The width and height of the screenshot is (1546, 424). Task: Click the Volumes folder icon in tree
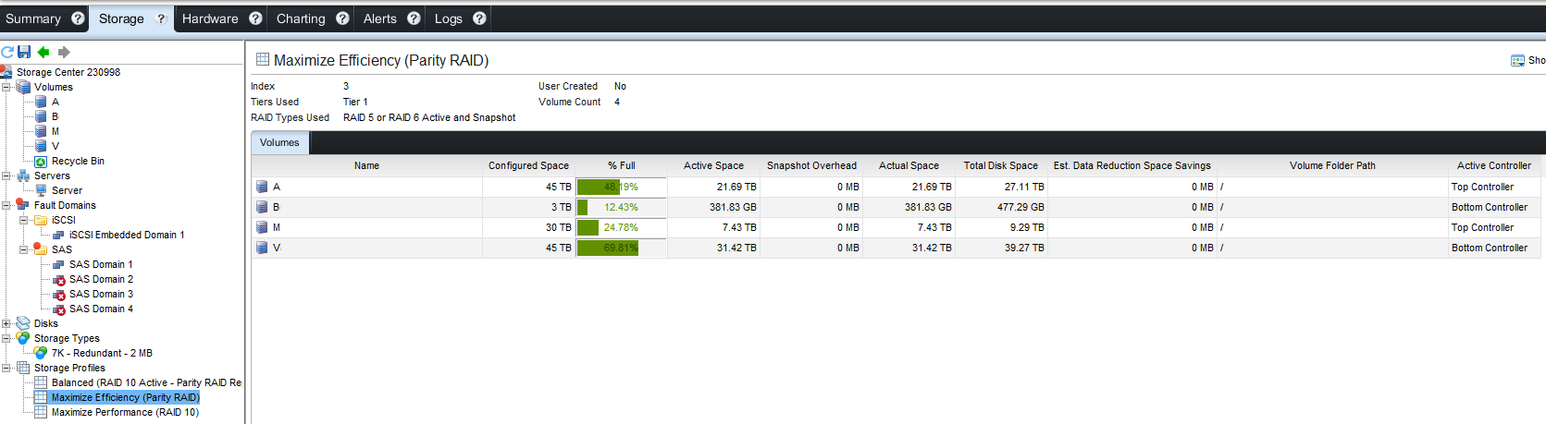coord(23,87)
